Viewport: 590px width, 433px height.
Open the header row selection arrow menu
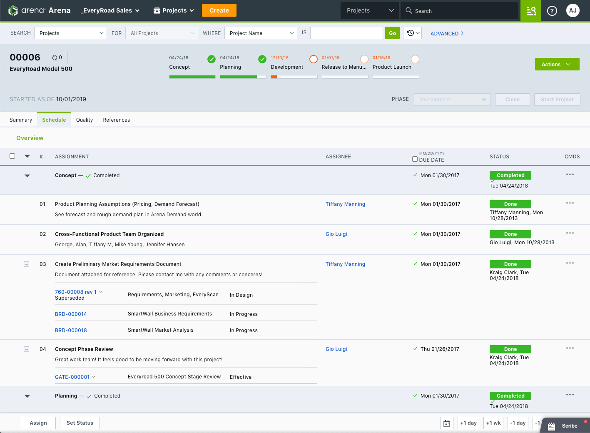27,156
